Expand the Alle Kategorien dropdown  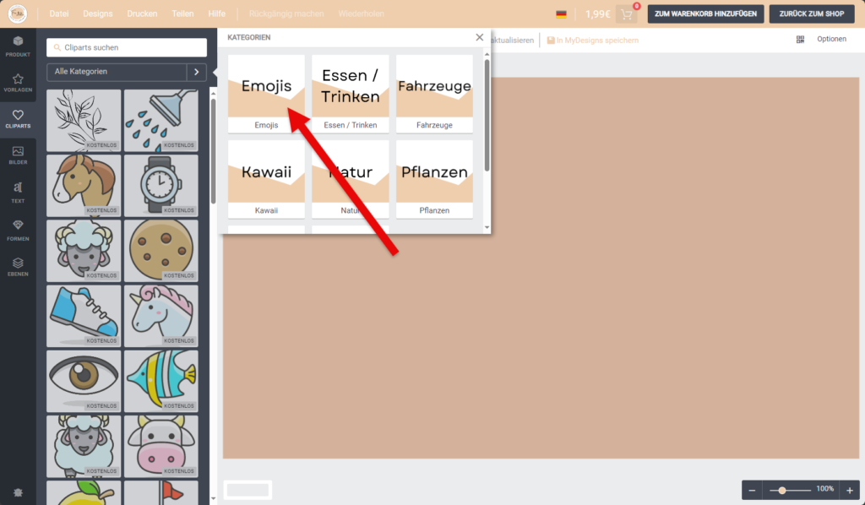(116, 72)
